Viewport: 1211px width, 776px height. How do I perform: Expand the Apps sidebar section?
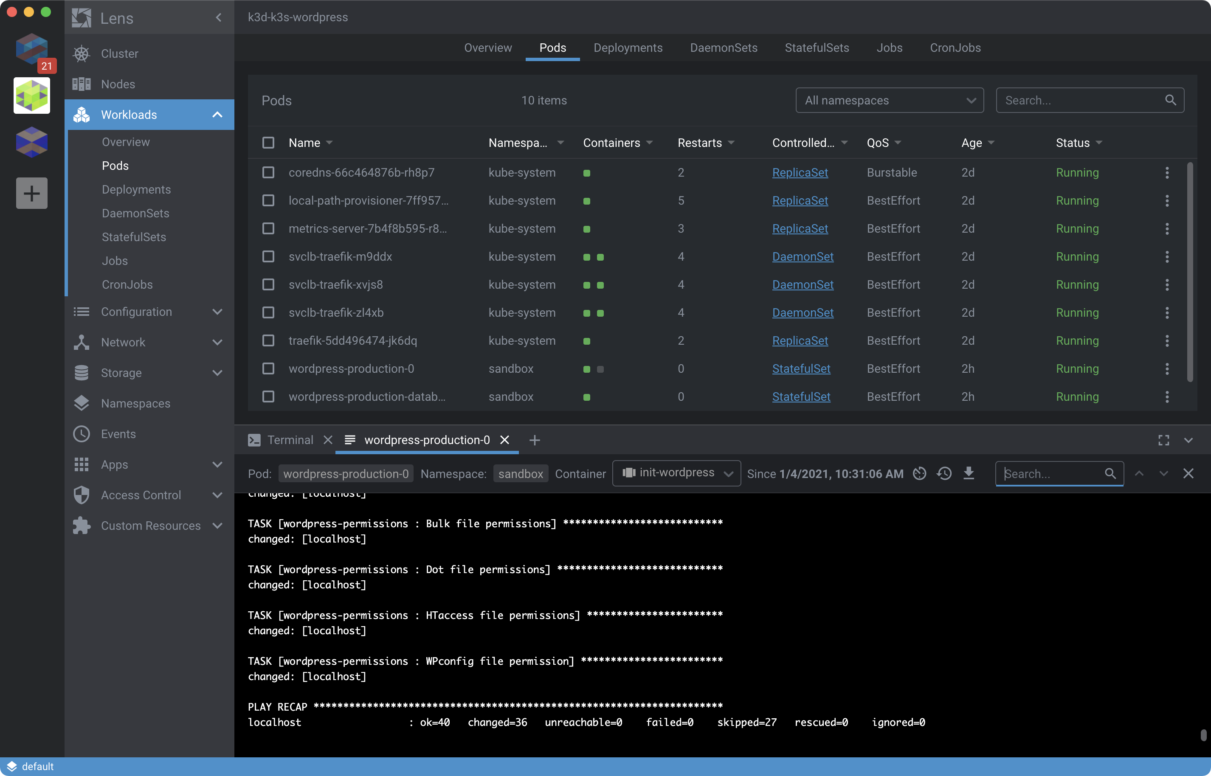tap(217, 464)
